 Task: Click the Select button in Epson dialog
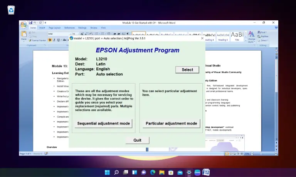point(187,69)
